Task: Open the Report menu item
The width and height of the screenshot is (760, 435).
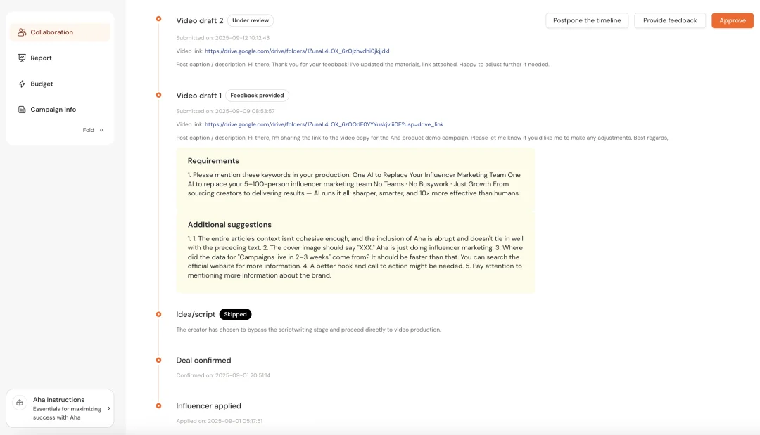Action: tap(41, 58)
